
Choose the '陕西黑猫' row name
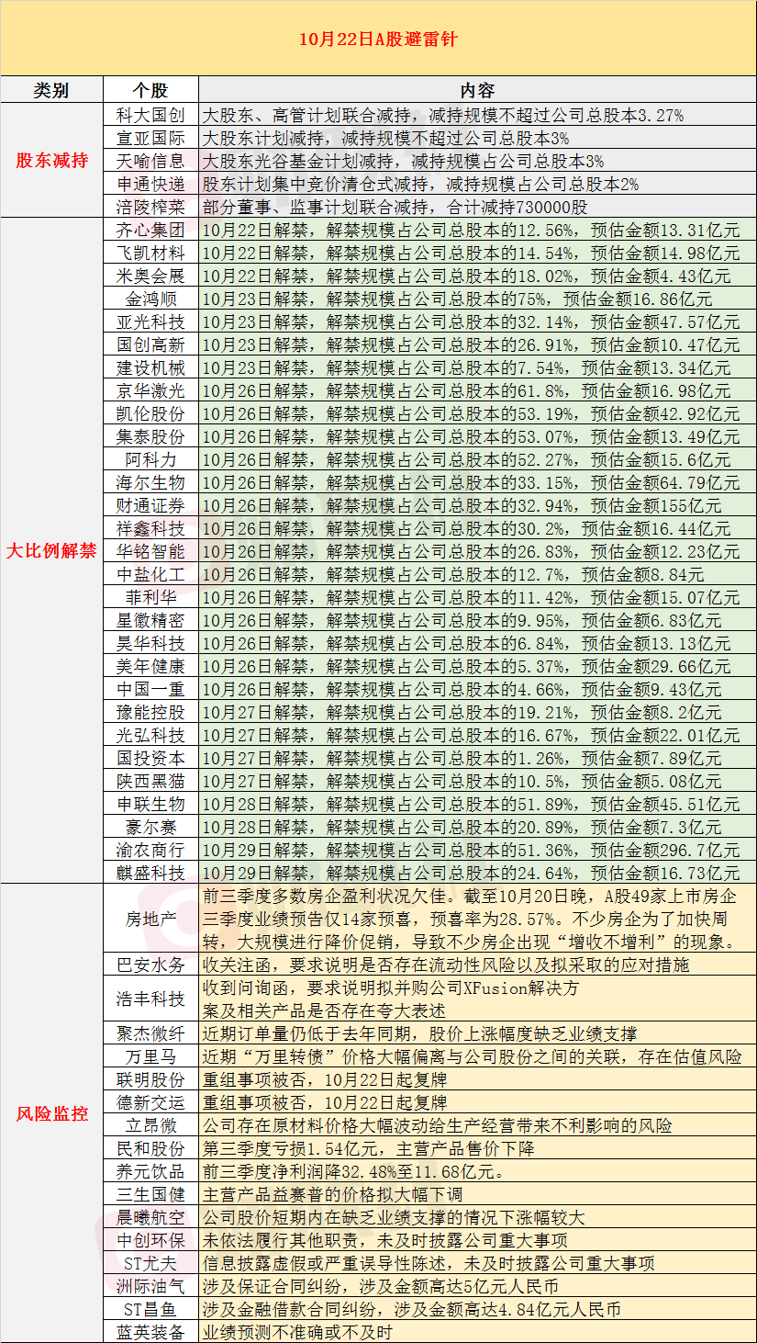tap(150, 781)
